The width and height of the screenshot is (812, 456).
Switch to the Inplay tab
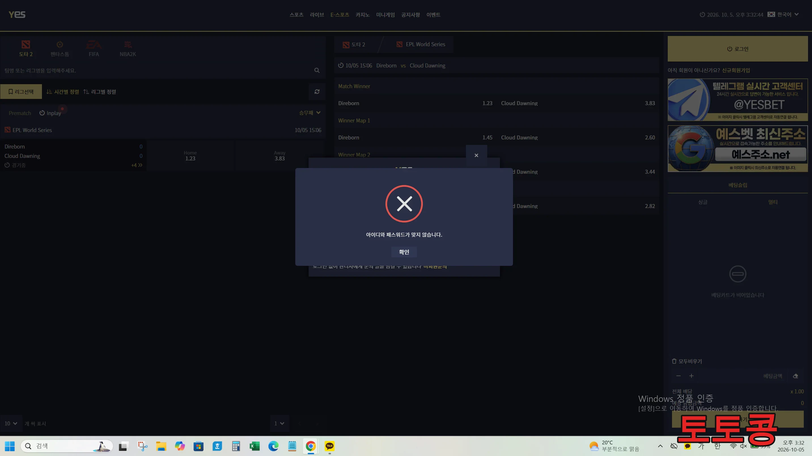[x=50, y=113]
